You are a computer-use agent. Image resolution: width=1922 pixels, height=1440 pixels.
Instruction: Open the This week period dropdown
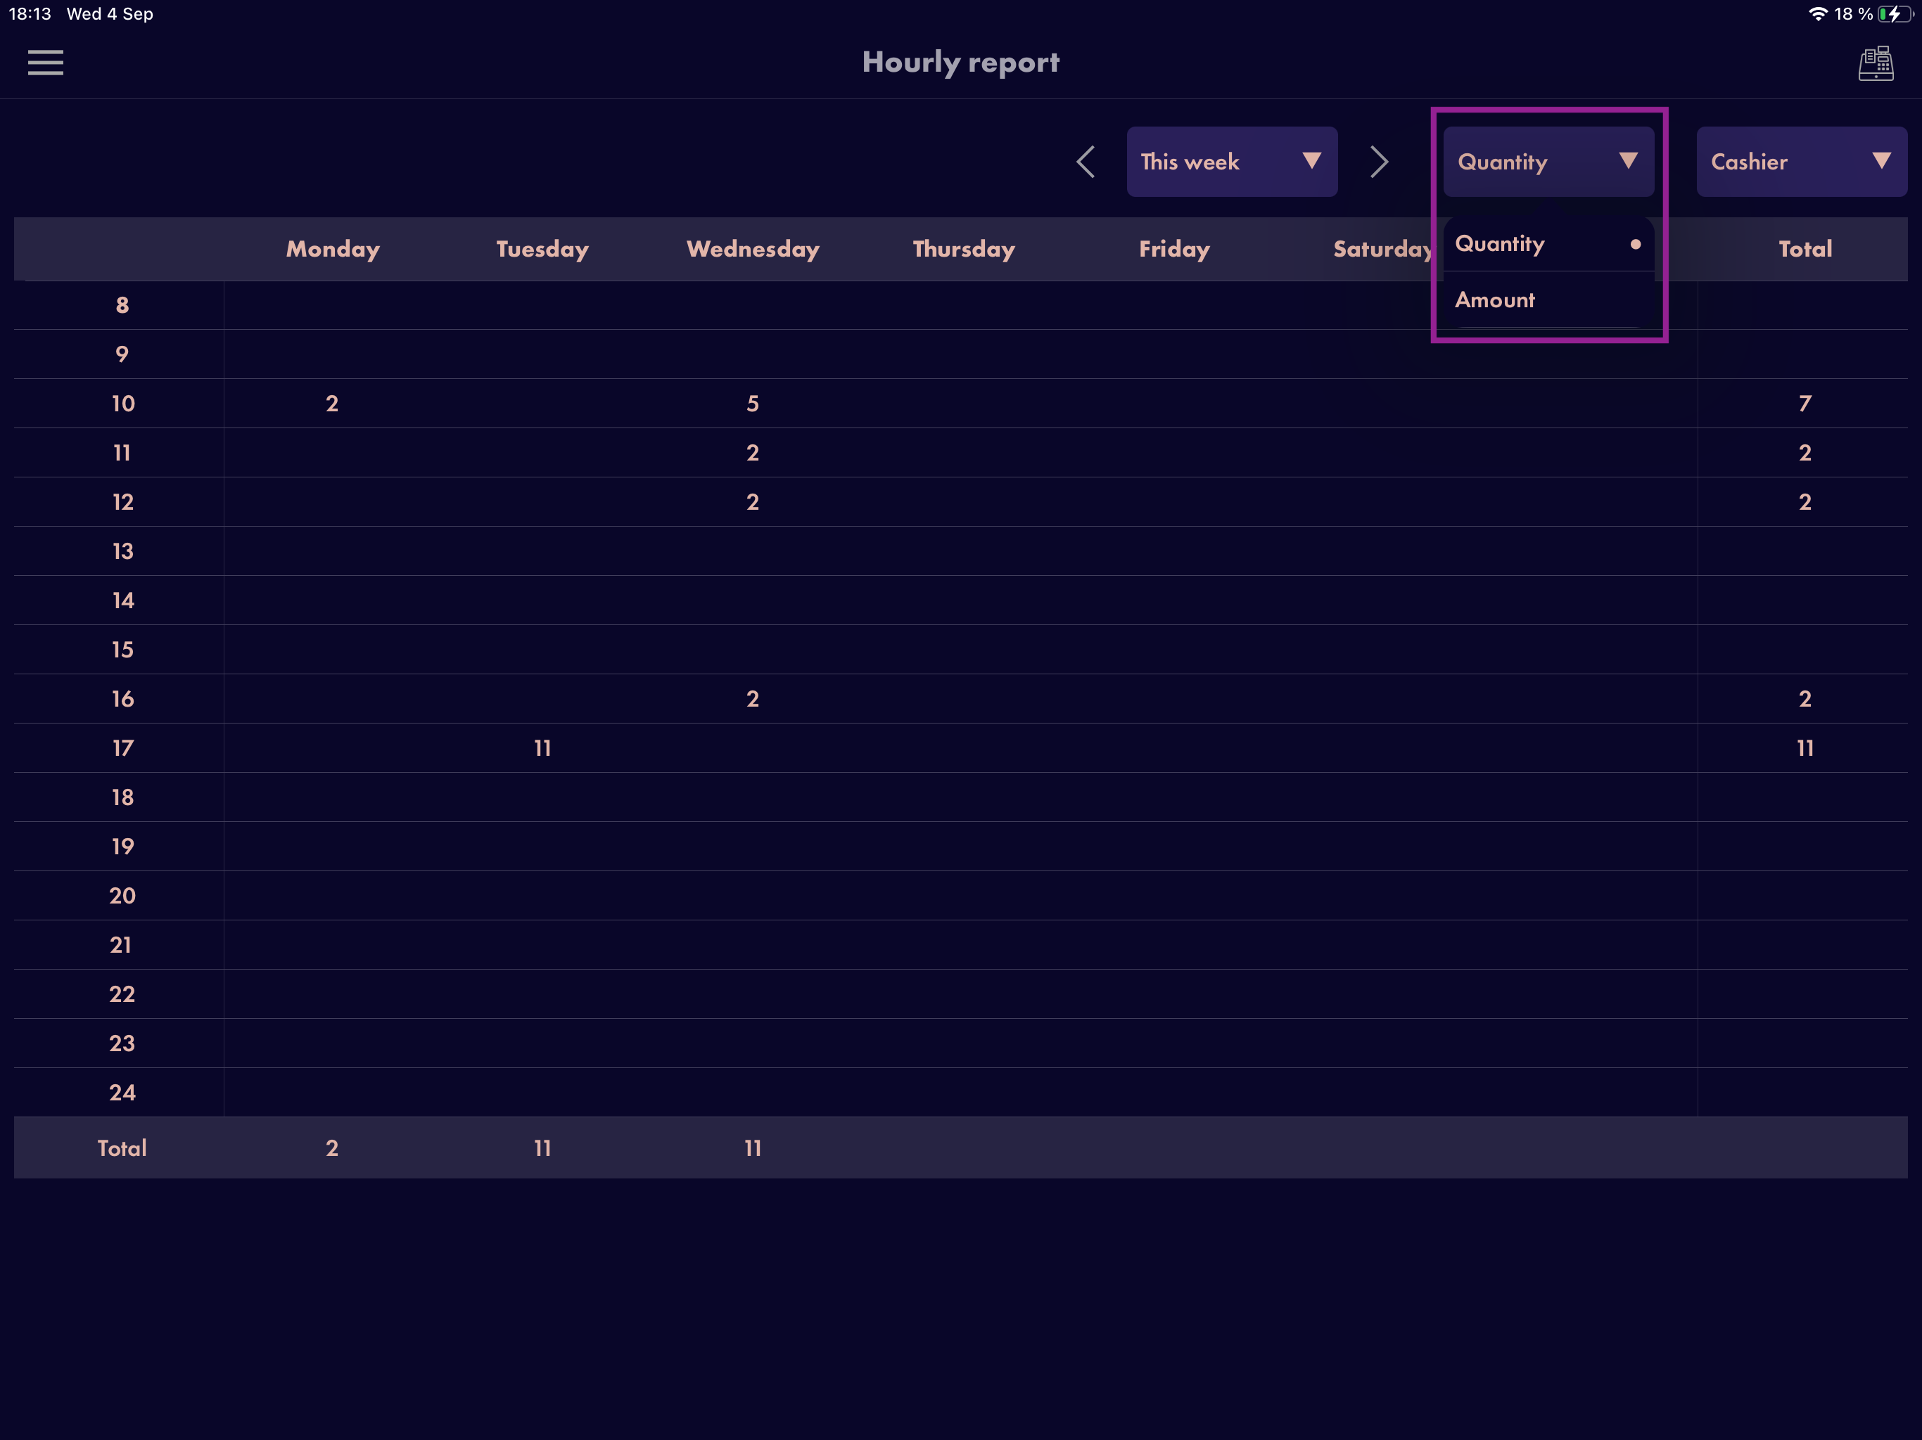[x=1231, y=162]
